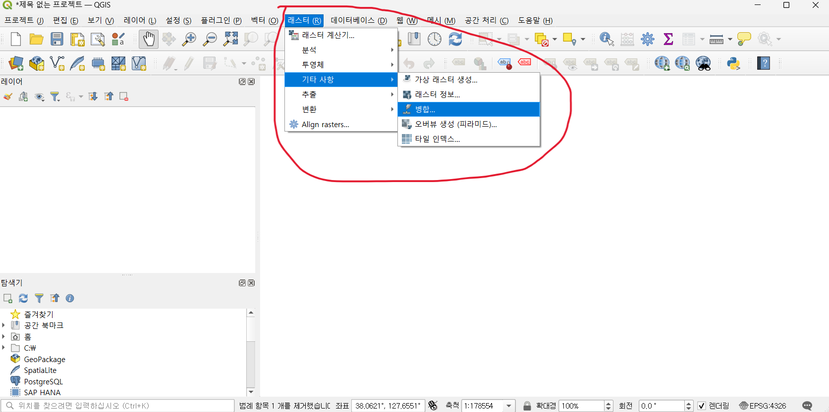Click the map tips speech bubble icon
The image size is (829, 412).
click(744, 39)
